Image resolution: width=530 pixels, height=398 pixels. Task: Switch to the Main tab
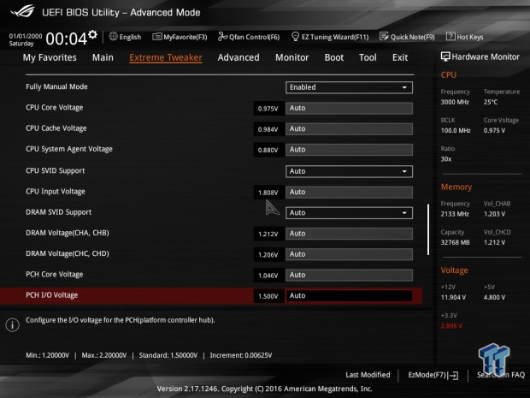coord(103,57)
